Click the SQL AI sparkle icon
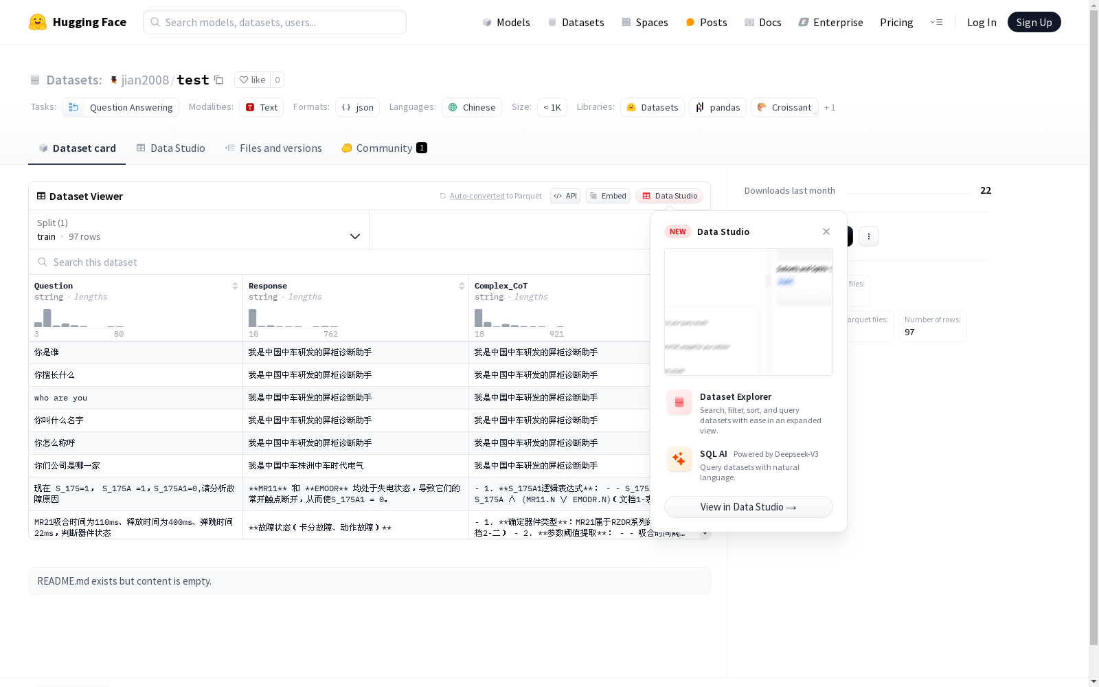Viewport: 1099px width, 687px height. pyautogui.click(x=679, y=460)
